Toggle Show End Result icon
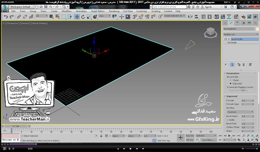 (x=232, y=65)
